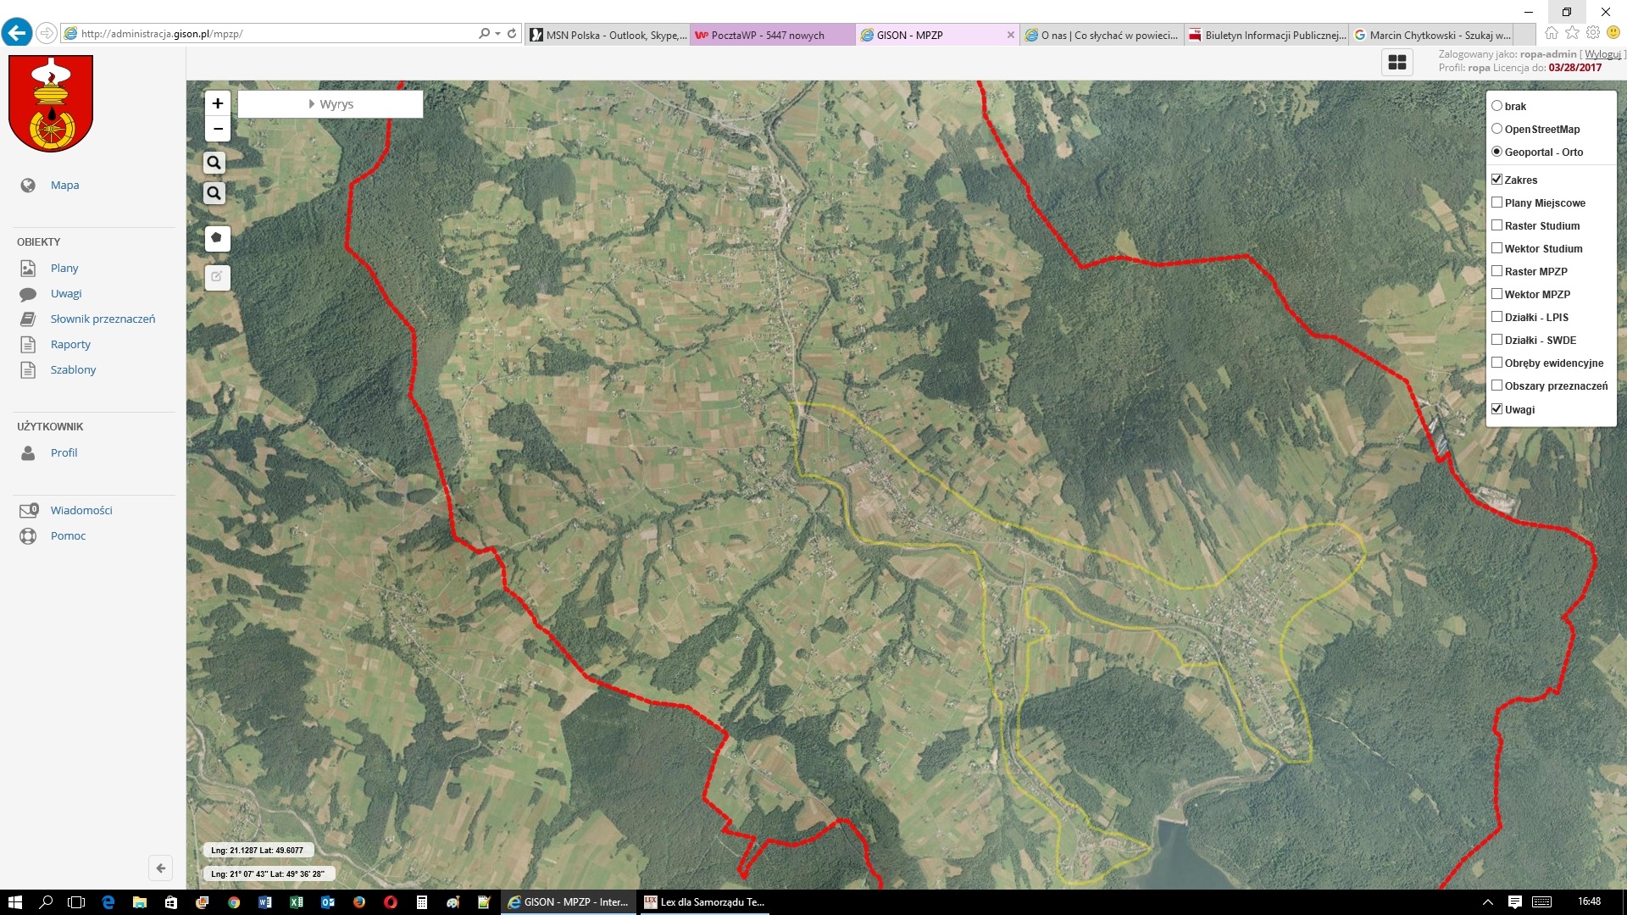
Task: Close the GISON - MPZP tab
Action: point(1010,35)
